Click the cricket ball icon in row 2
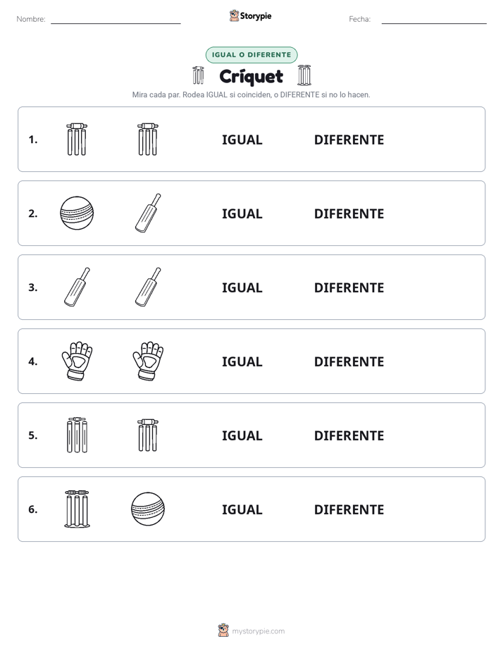This screenshot has width=503, height=651. [77, 213]
